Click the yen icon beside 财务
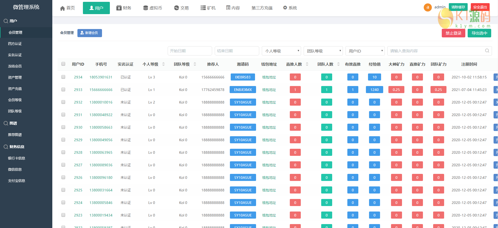Viewport: 498px width, 228px height. [x=119, y=8]
